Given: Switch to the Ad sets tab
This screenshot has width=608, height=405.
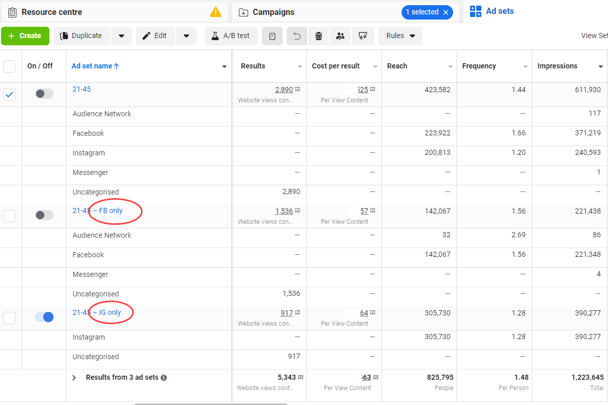Looking at the screenshot, I should point(492,11).
